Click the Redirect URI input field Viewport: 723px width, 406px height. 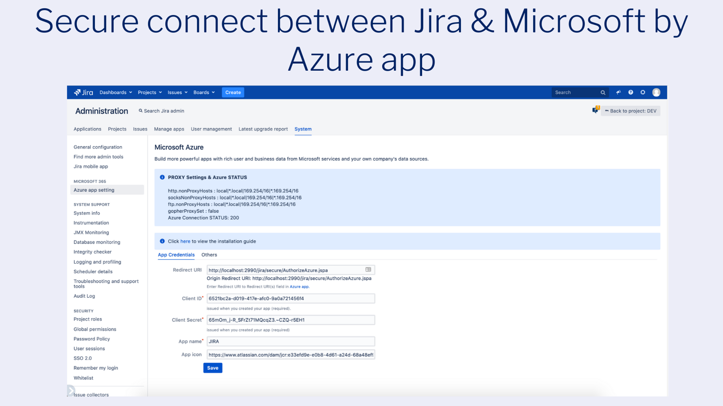click(291, 270)
